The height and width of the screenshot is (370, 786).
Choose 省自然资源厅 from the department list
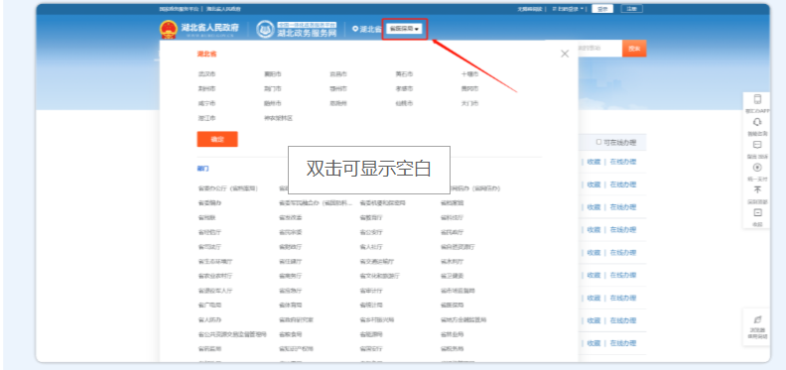[458, 247]
